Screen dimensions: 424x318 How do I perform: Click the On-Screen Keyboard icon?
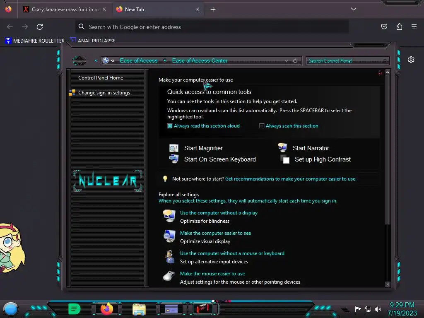point(173,159)
